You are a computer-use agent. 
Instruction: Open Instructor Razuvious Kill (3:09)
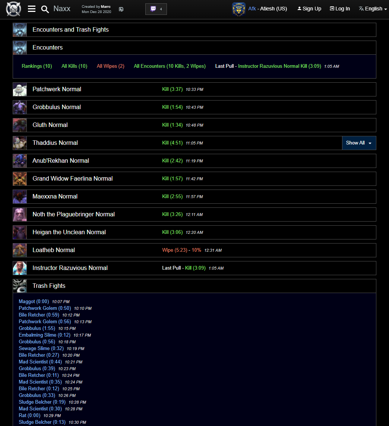click(x=195, y=268)
